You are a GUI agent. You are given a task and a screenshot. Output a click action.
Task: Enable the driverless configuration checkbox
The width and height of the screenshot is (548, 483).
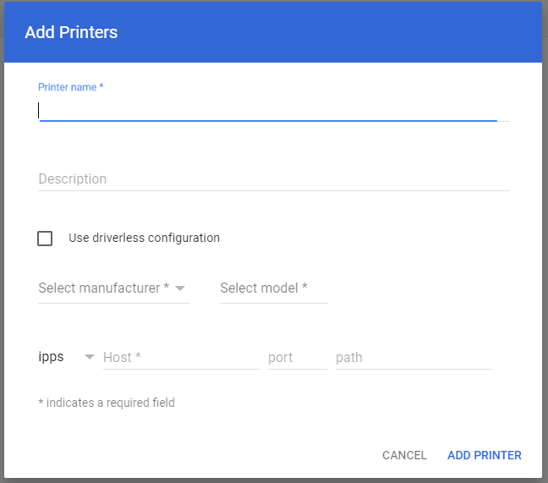45,239
